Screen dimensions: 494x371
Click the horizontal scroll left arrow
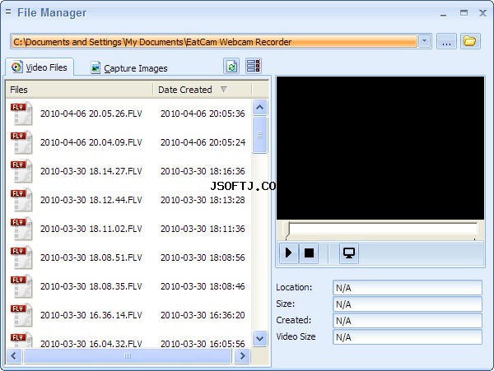(x=14, y=356)
